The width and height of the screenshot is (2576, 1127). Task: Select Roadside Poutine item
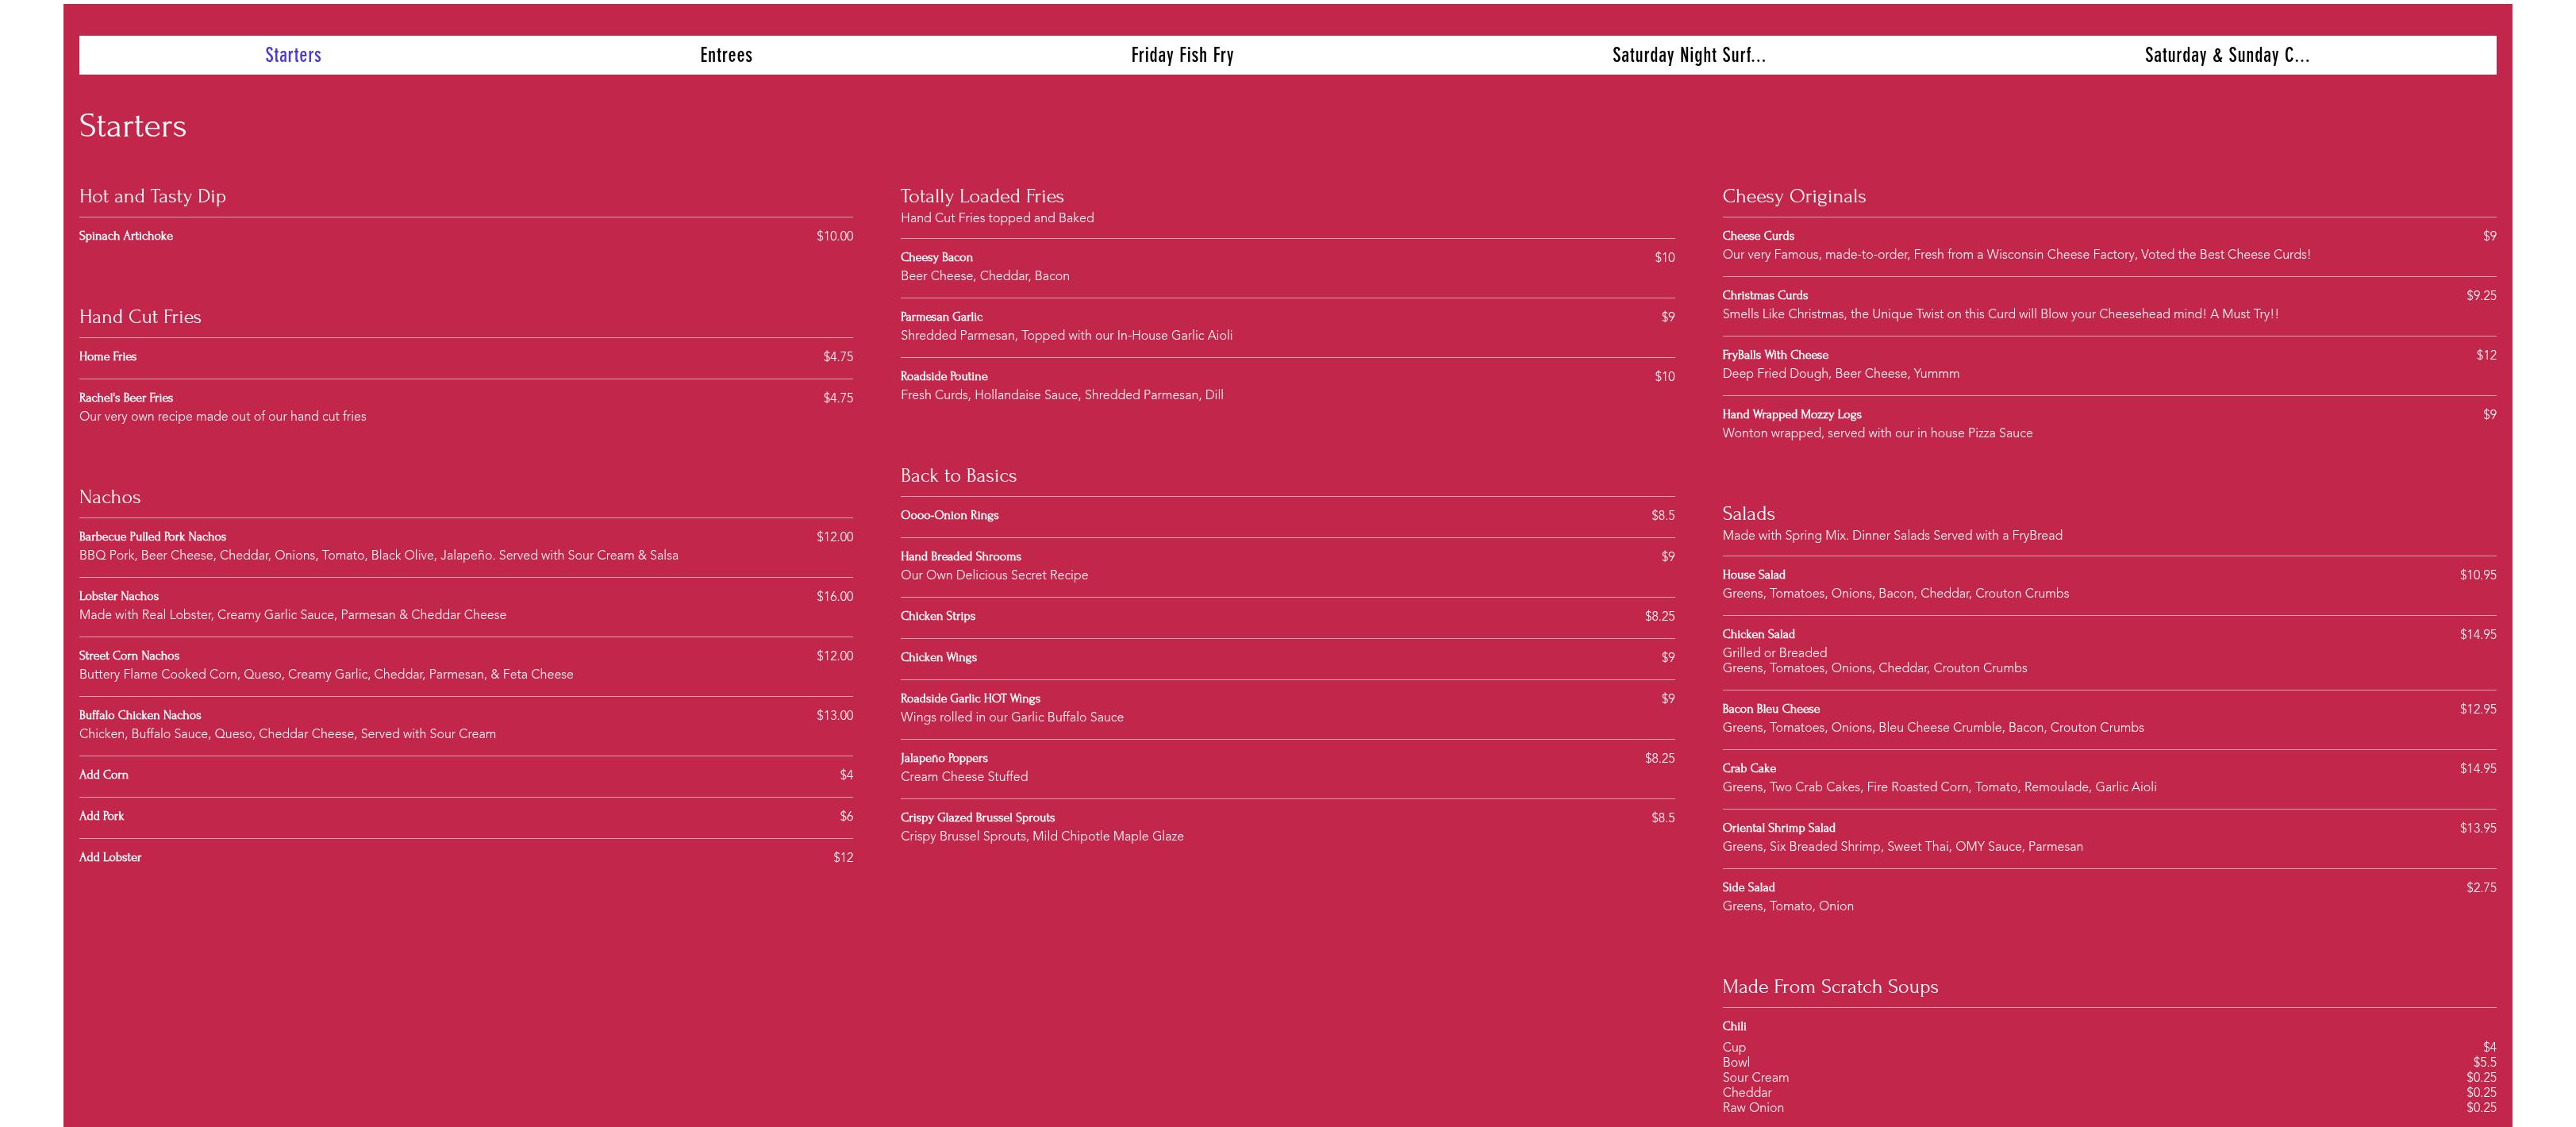943,377
